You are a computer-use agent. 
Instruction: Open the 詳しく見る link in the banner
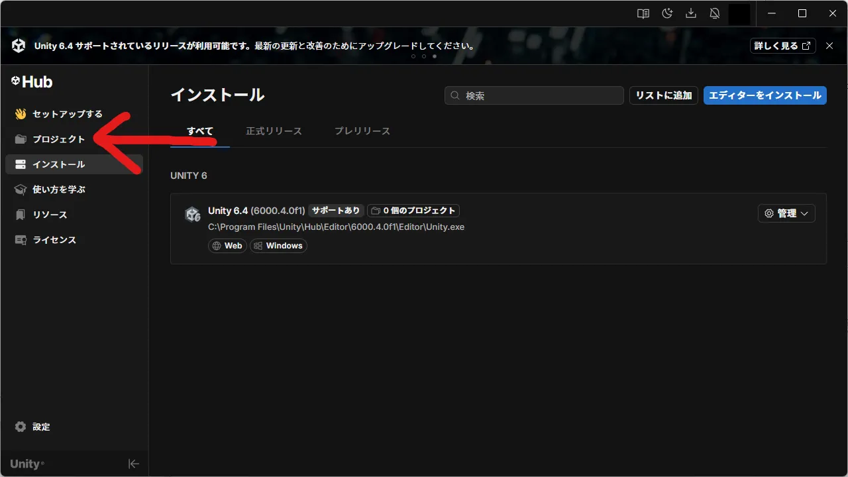click(782, 46)
